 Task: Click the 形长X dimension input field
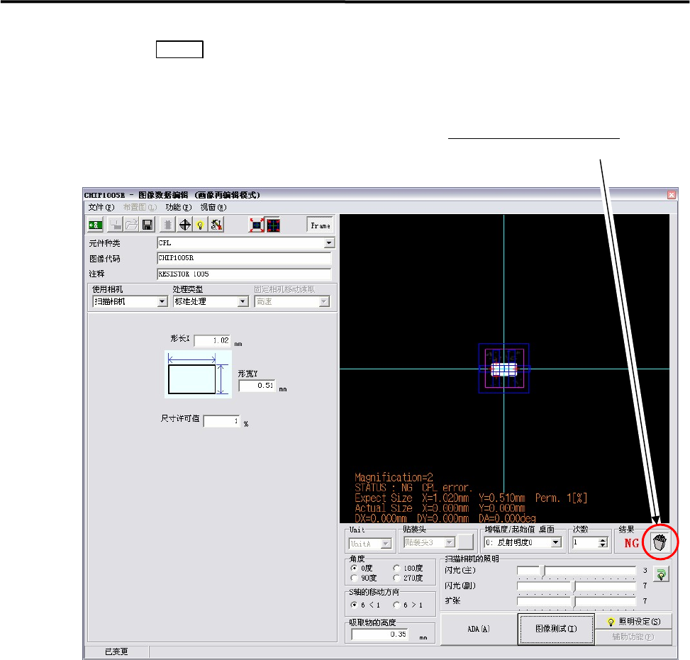(213, 340)
